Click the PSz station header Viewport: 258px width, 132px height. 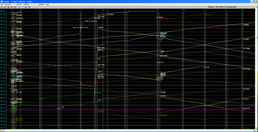[184, 10]
